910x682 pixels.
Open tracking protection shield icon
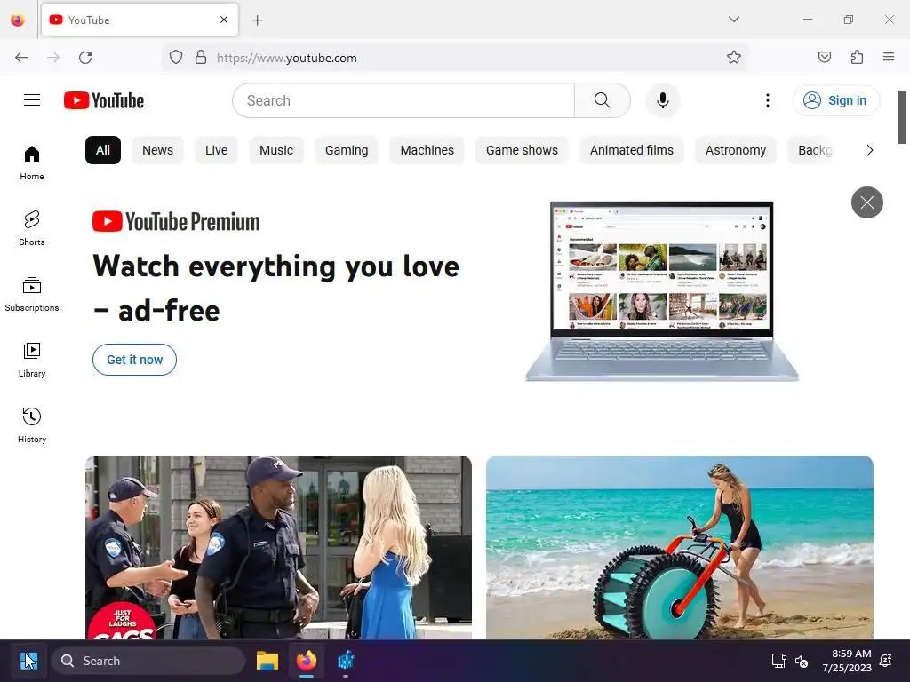176,58
